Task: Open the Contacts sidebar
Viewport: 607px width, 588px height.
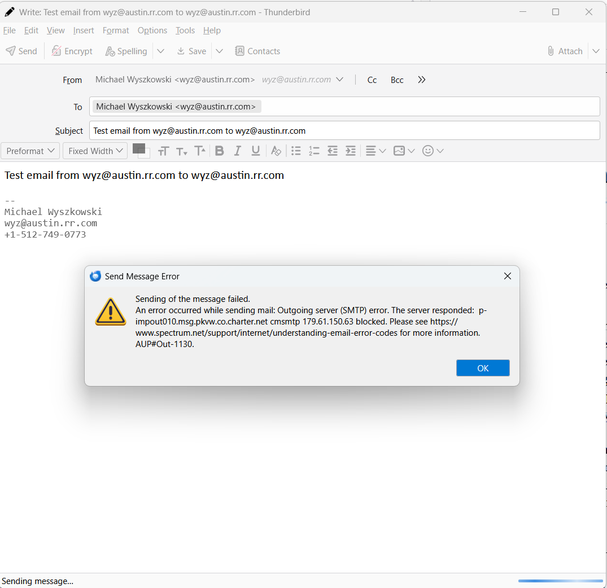Action: 257,51
